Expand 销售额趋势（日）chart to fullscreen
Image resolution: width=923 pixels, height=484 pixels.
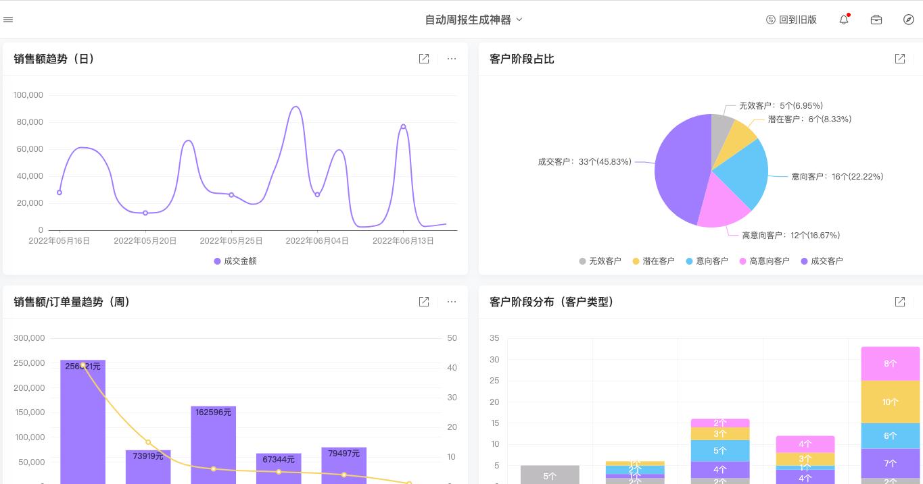(x=424, y=59)
